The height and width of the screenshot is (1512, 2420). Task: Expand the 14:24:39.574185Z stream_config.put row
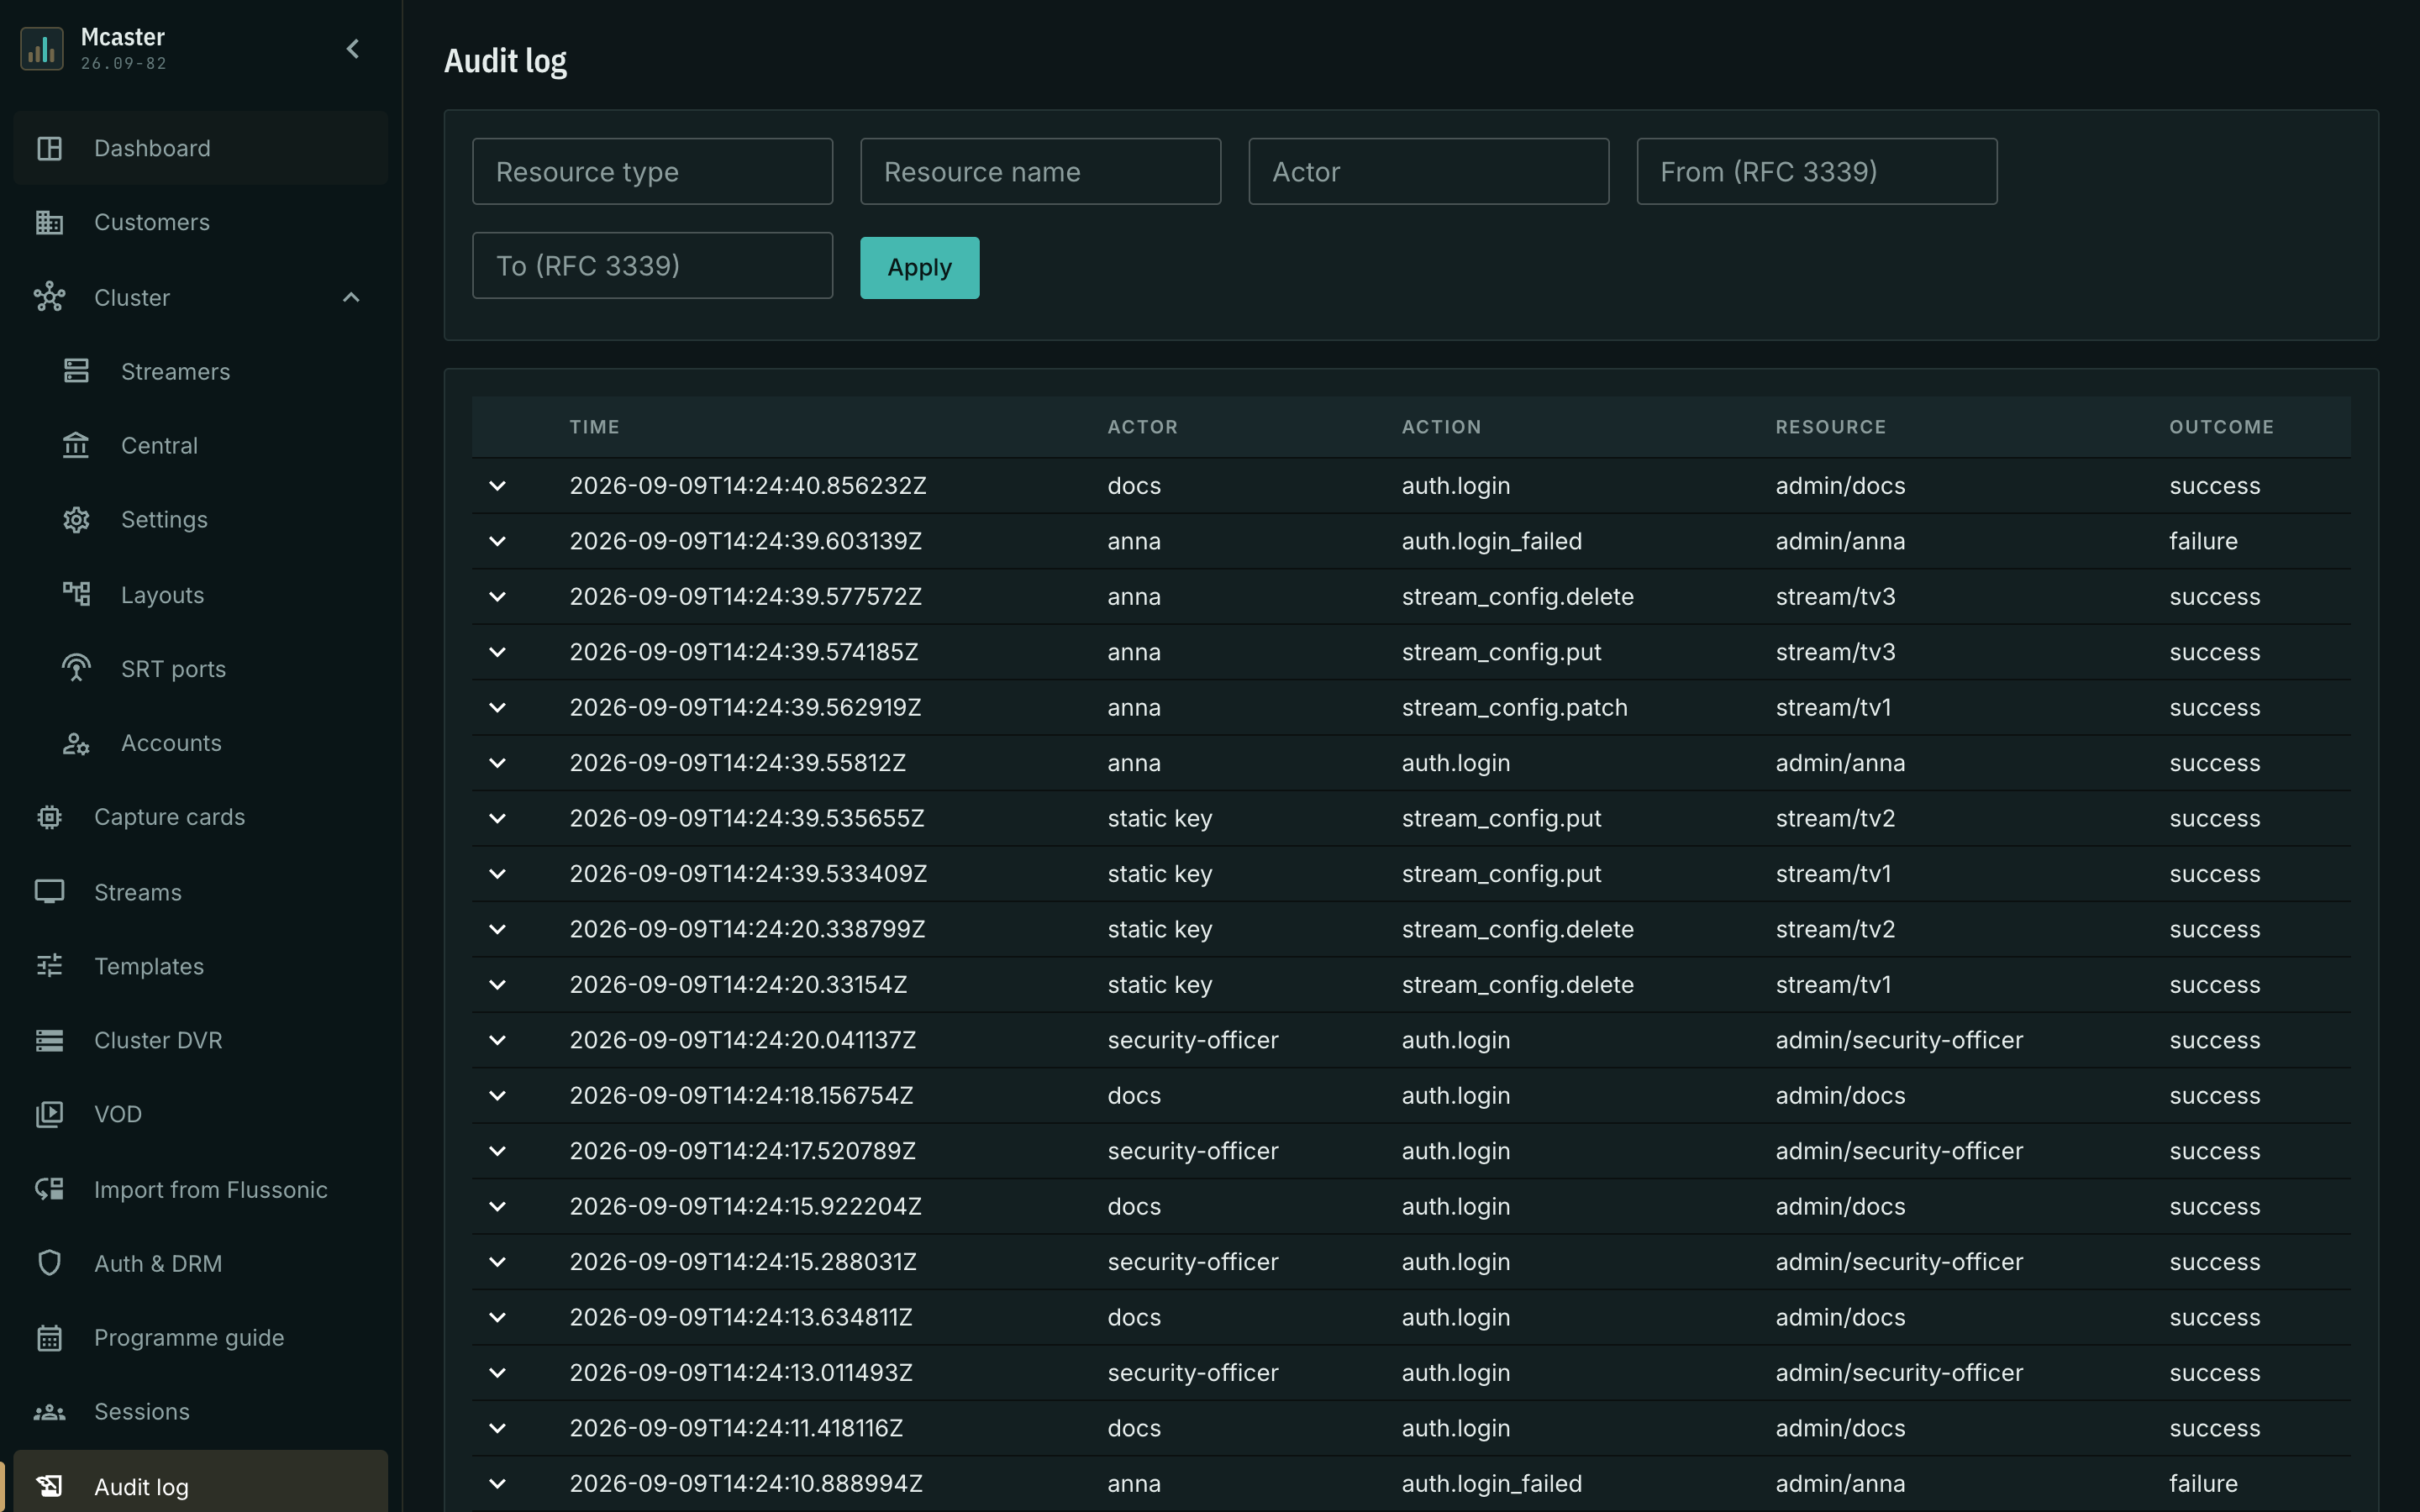pos(497,652)
